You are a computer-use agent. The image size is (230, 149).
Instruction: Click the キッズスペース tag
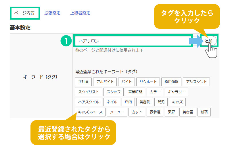tap(90, 112)
